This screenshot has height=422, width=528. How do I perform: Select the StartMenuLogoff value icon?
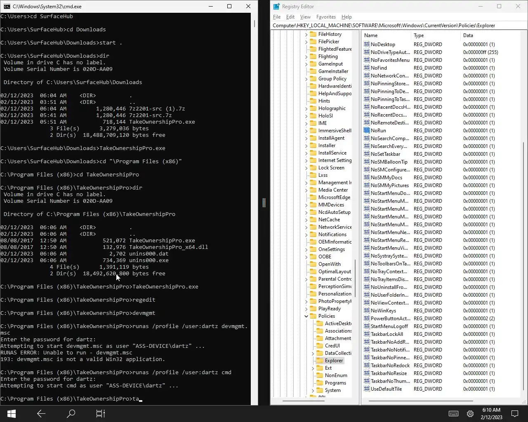click(367, 326)
